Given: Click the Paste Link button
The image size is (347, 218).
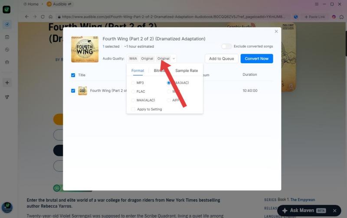Looking at the screenshot, I should coord(315,17).
